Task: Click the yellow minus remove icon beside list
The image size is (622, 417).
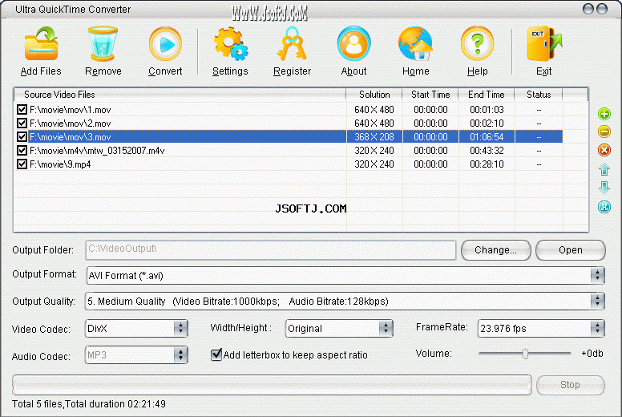Action: [x=604, y=132]
